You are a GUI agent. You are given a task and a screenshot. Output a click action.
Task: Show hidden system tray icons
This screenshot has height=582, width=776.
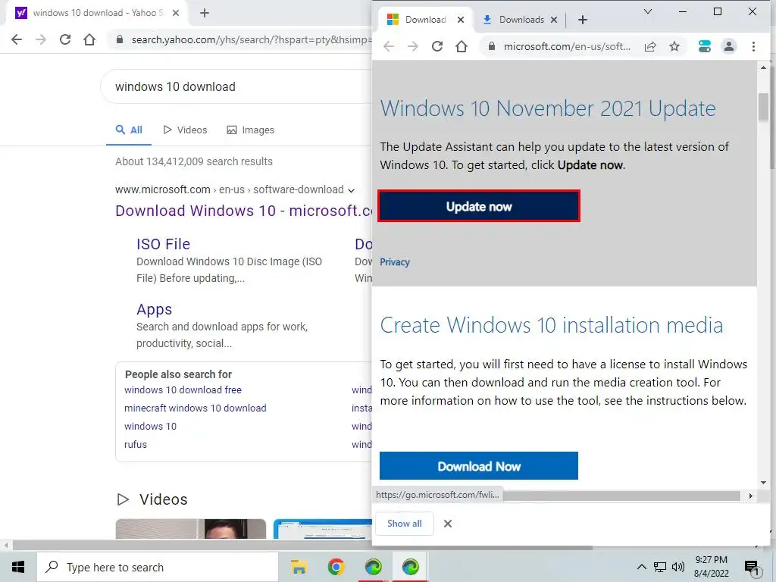pyautogui.click(x=641, y=567)
